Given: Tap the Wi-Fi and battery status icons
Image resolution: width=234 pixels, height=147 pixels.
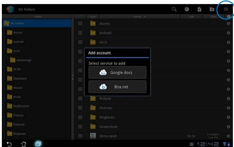Looking at the screenshot, I should pyautogui.click(x=226, y=144).
